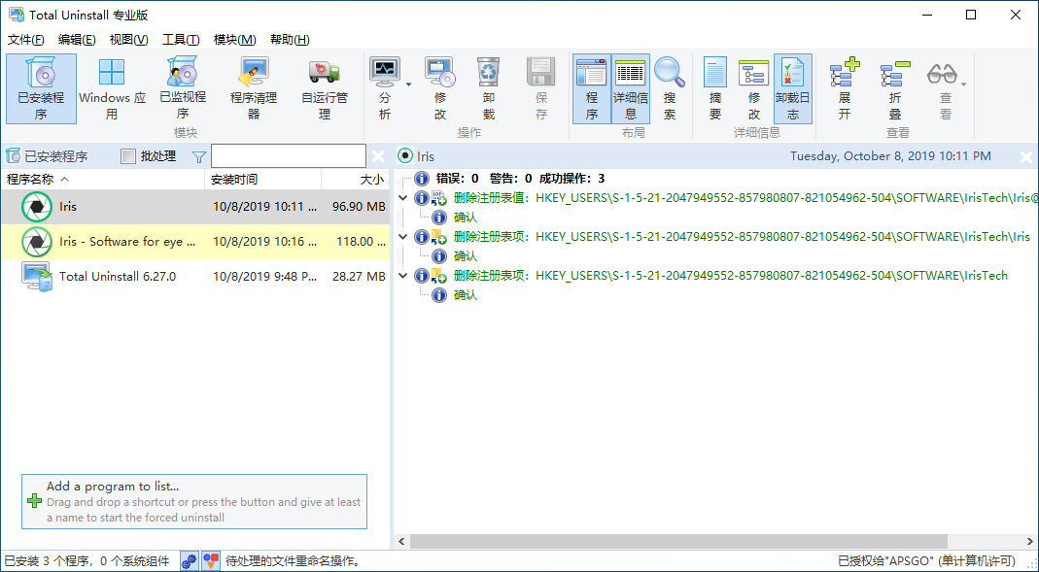Image resolution: width=1039 pixels, height=572 pixels.
Task: Sort by 安装时间 column header
Action: coord(263,179)
